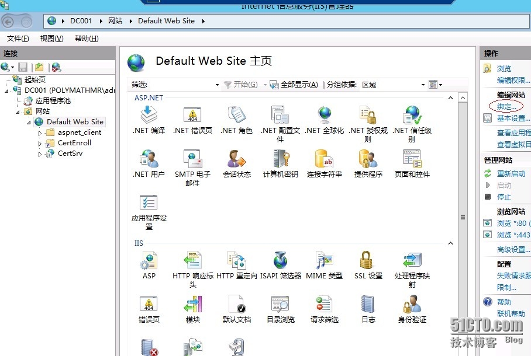Click the 全部显示(A) button

pos(294,85)
